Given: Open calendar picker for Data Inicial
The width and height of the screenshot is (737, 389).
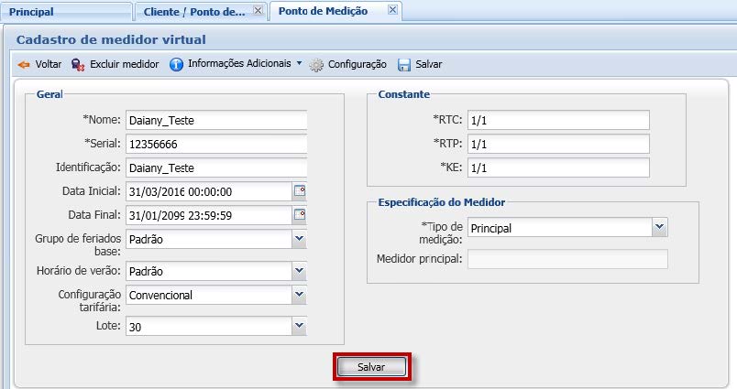Looking at the screenshot, I should click(299, 191).
